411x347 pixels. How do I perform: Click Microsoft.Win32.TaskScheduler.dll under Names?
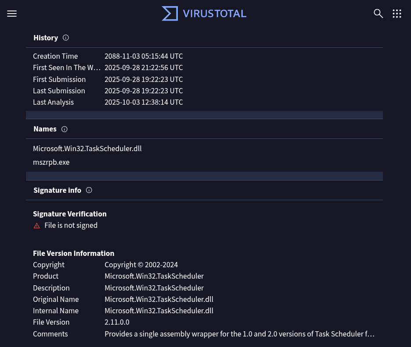pos(87,149)
